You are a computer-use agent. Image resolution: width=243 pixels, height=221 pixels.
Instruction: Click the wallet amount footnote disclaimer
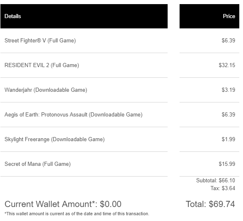click(x=77, y=214)
